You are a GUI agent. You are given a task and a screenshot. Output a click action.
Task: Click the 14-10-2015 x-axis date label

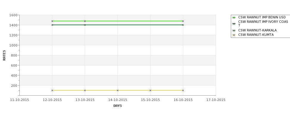[x=117, y=100]
